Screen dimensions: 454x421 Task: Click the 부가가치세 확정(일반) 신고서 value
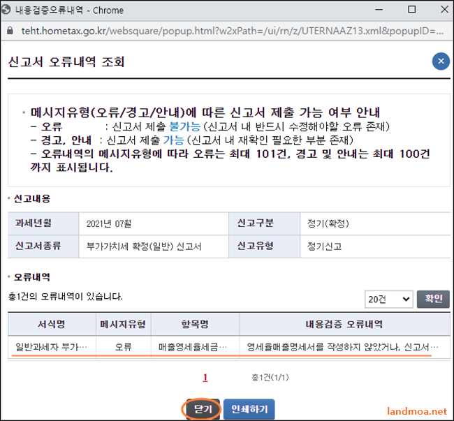(144, 246)
